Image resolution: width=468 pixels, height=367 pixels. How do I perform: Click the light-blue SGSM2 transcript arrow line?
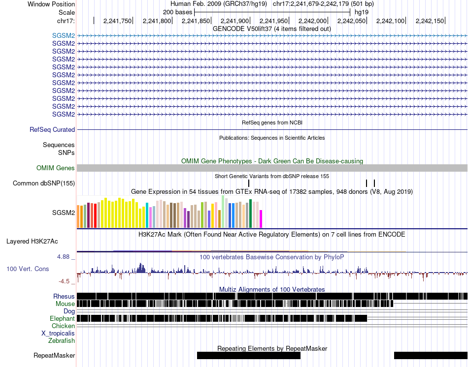[x=272, y=35]
